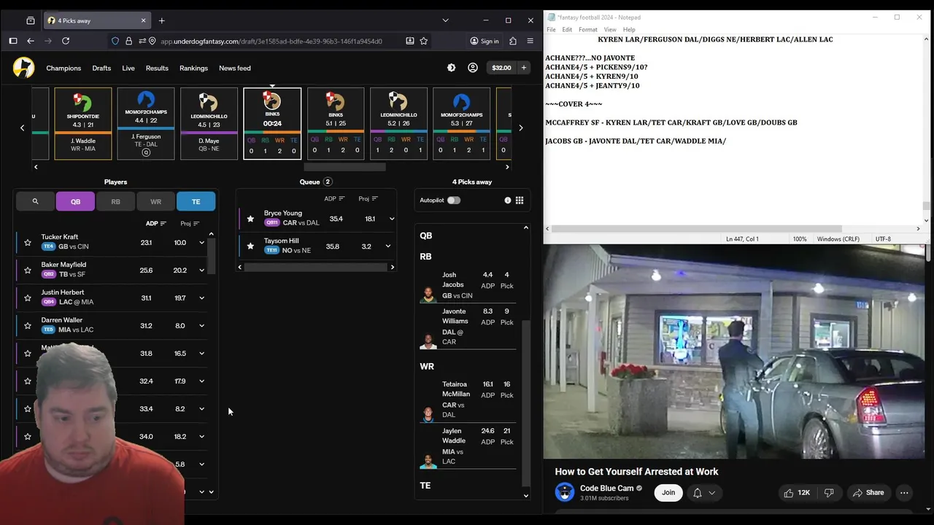Open the Drafts nav item
The width and height of the screenshot is (934, 525).
(101, 68)
